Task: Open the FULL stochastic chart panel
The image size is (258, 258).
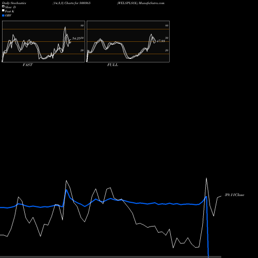Action: (128, 41)
